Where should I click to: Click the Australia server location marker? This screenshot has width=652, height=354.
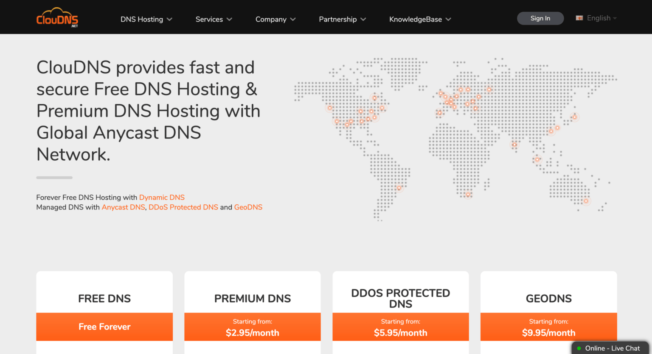point(586,201)
